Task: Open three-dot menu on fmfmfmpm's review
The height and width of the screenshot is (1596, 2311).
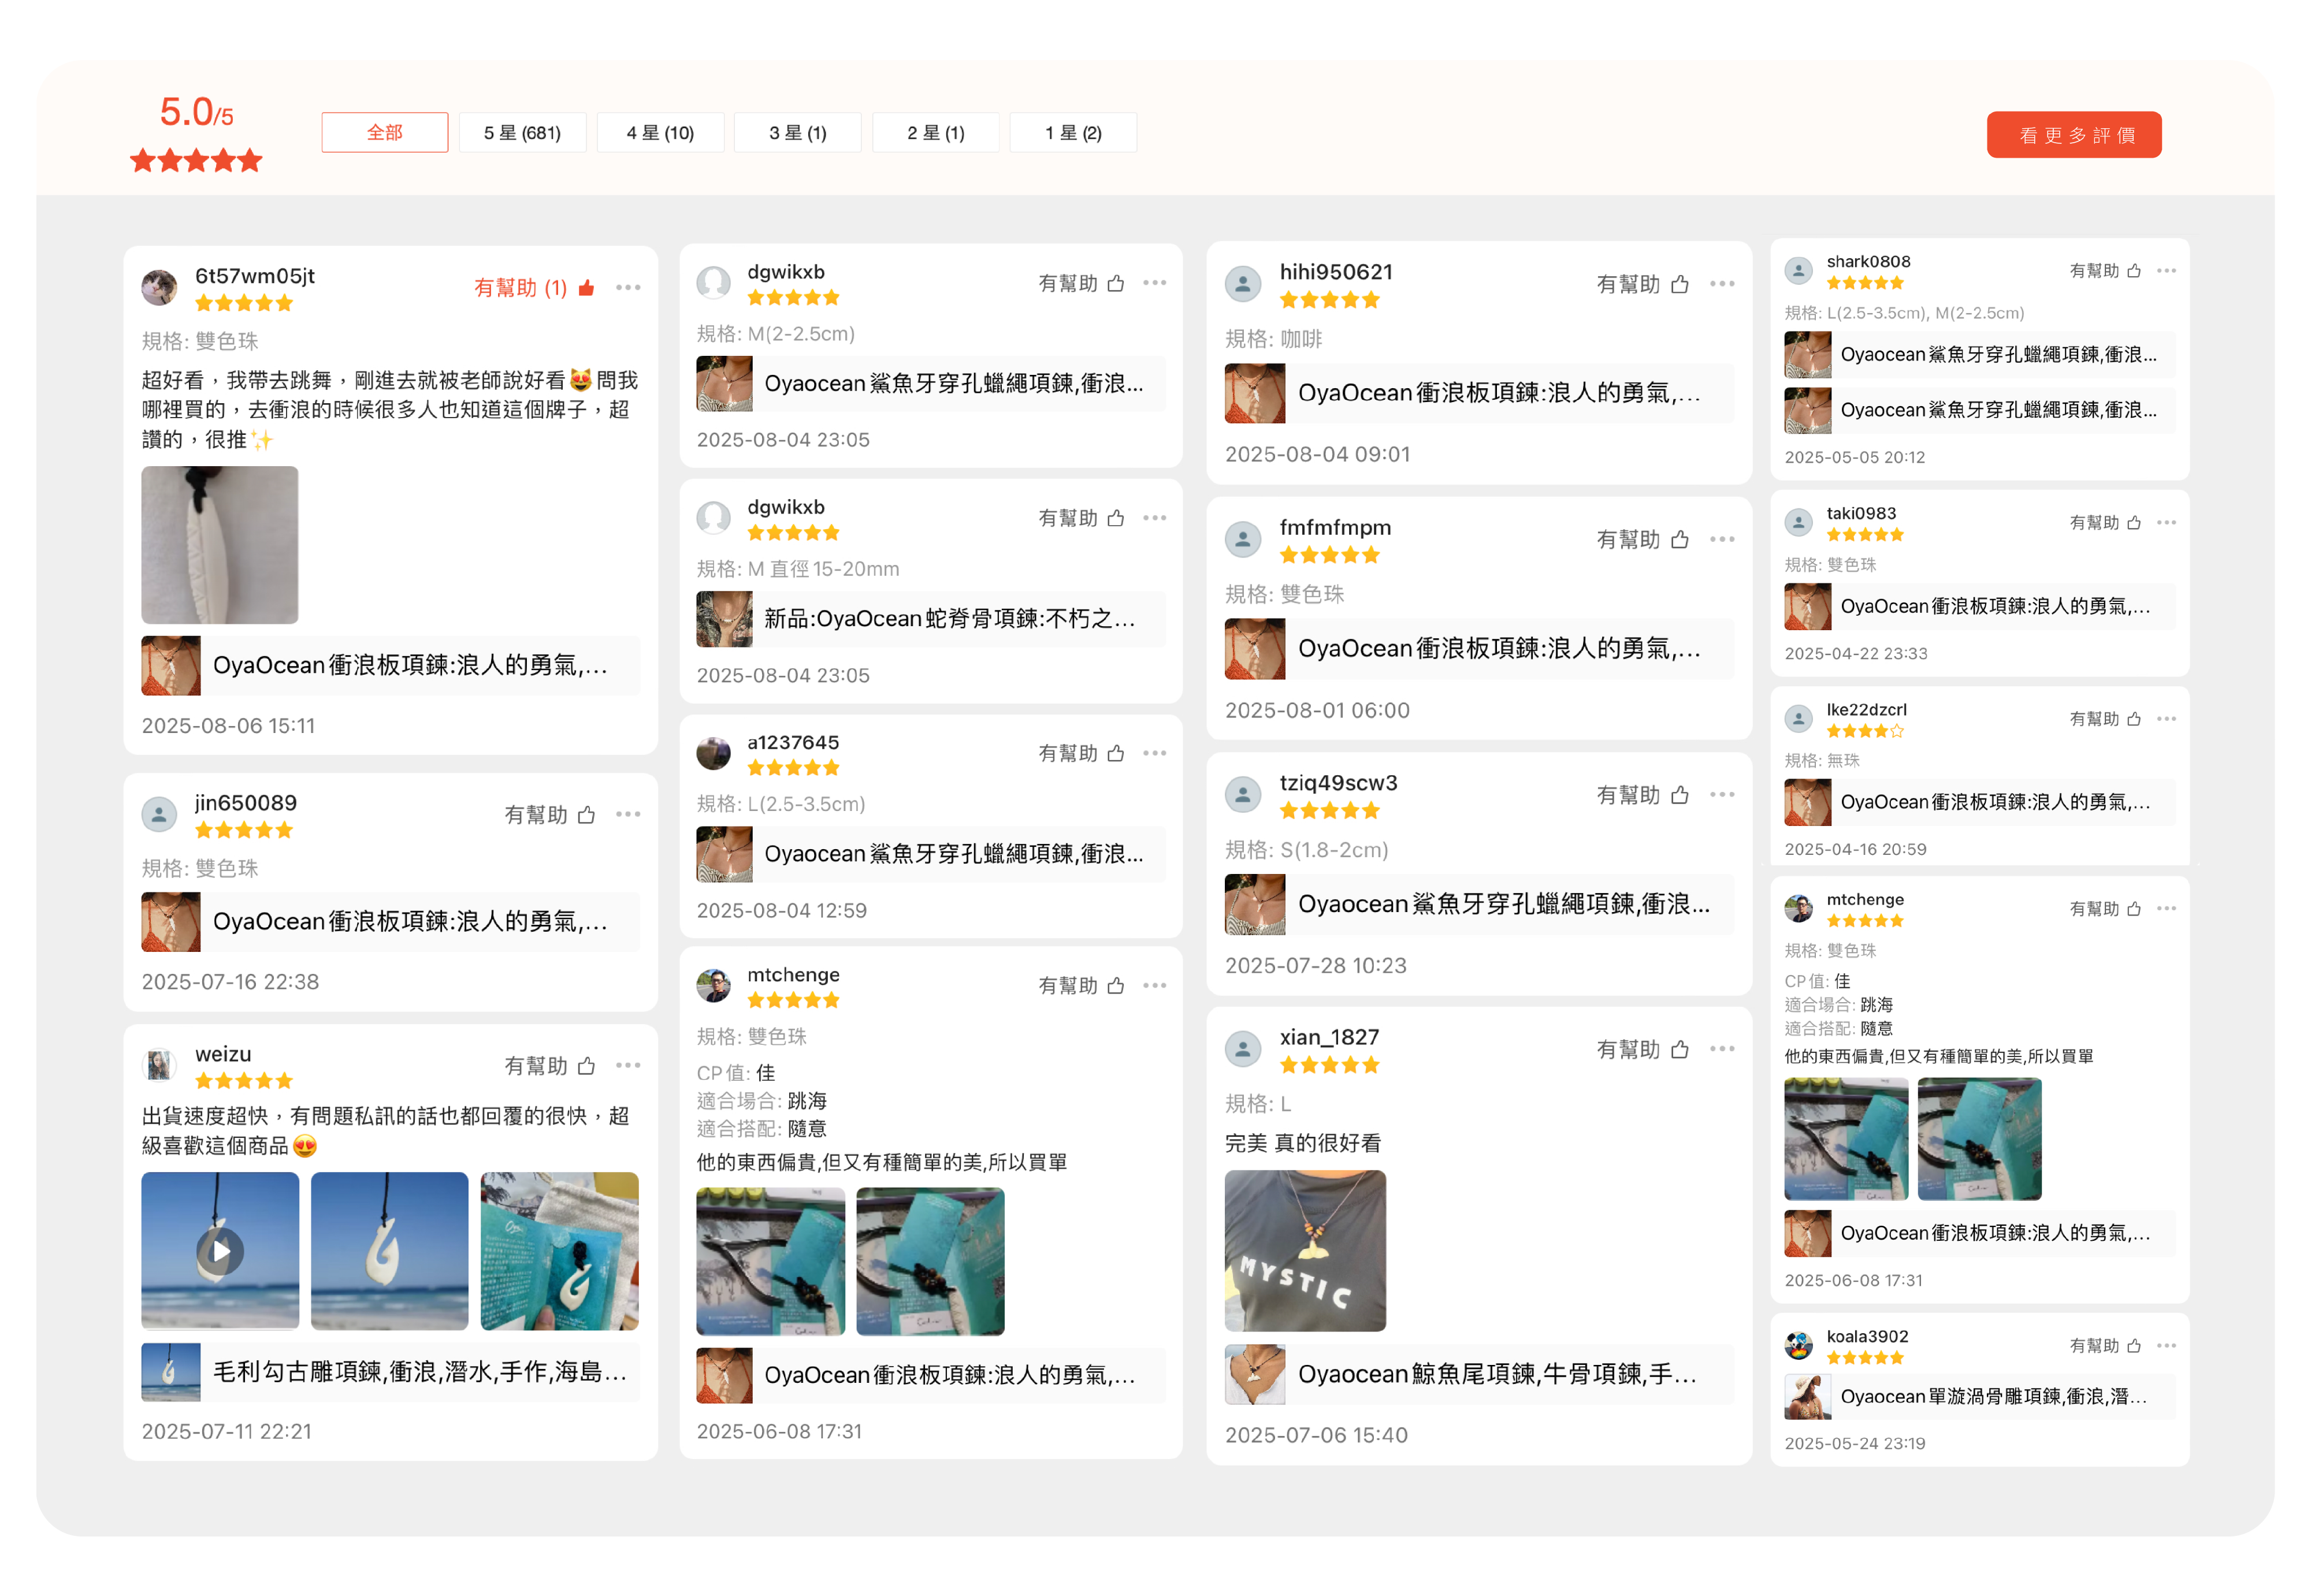Action: [1722, 539]
